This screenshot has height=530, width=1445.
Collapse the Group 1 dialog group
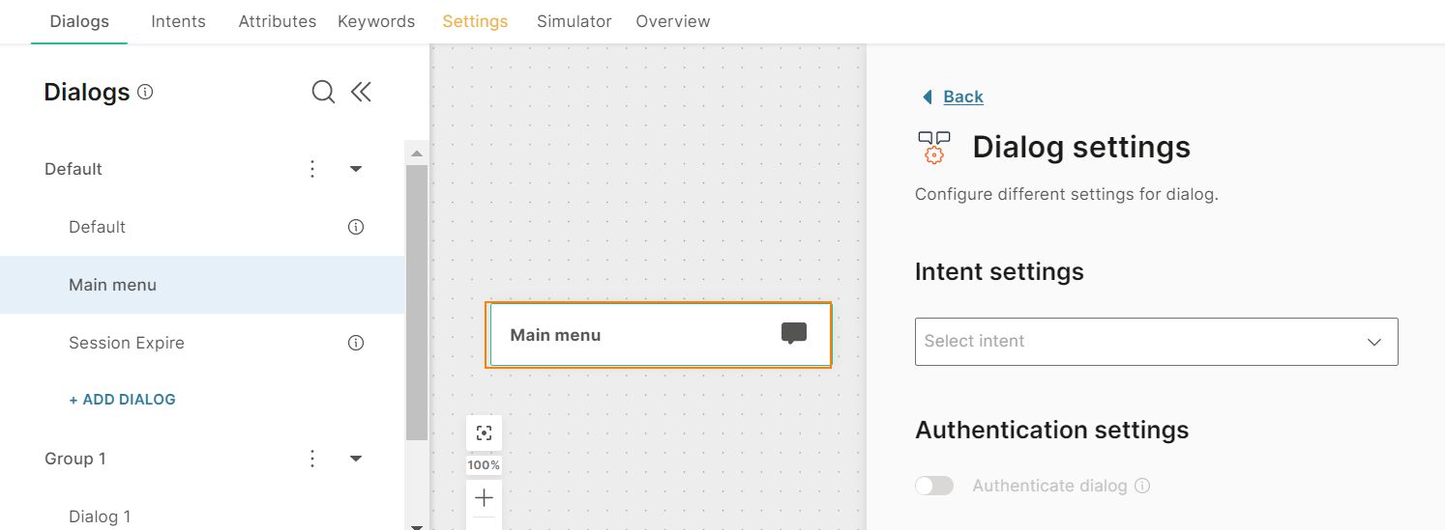(356, 459)
